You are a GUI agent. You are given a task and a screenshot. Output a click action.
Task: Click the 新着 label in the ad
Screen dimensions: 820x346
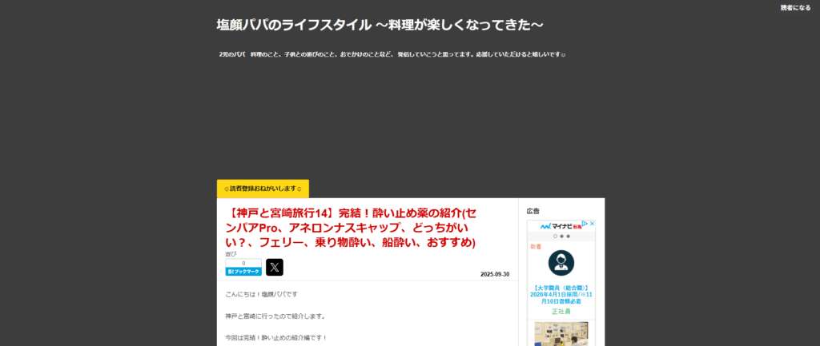[x=536, y=247]
